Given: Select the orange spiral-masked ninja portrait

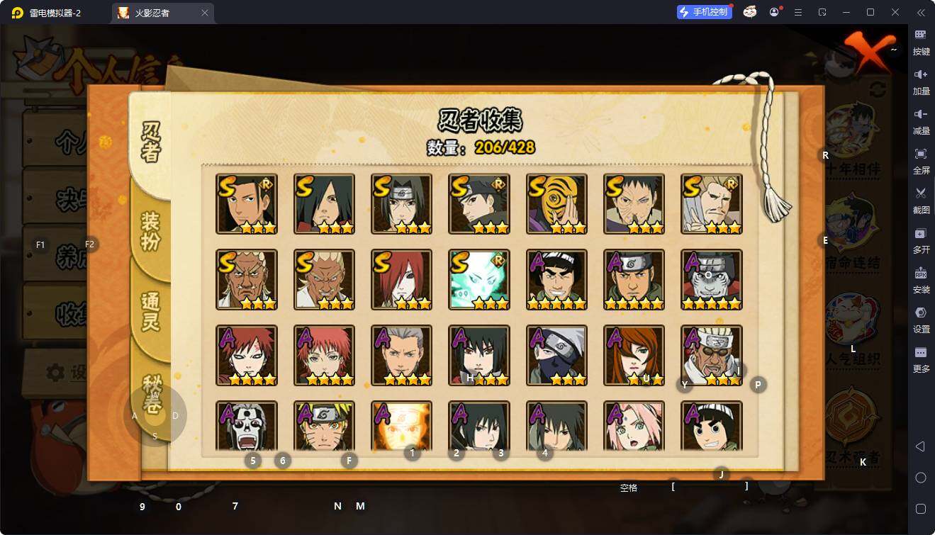Looking at the screenshot, I should click(x=556, y=204).
